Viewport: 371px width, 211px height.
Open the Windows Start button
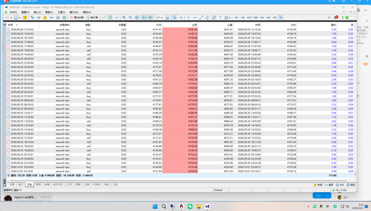[x=155, y=206]
